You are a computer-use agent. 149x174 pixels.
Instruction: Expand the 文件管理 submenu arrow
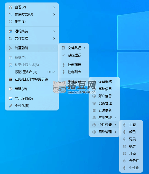(54, 38)
